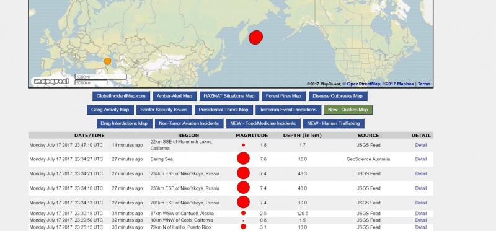Screen dimensions: 496x231
Task: Click the orange quake marker near Turkey
Action: 107,61
